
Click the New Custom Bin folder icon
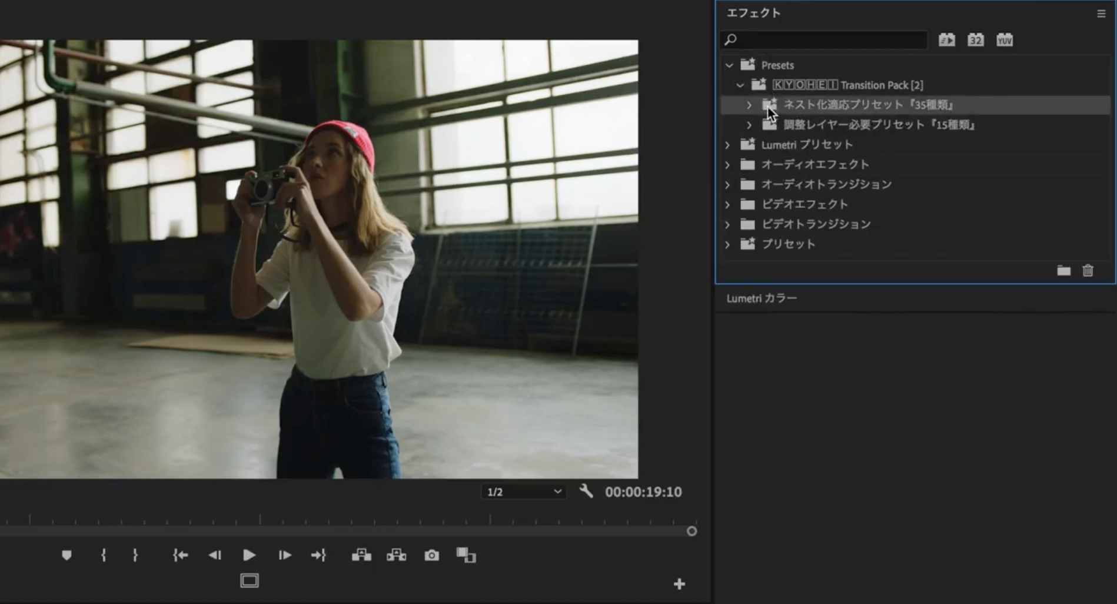1063,271
